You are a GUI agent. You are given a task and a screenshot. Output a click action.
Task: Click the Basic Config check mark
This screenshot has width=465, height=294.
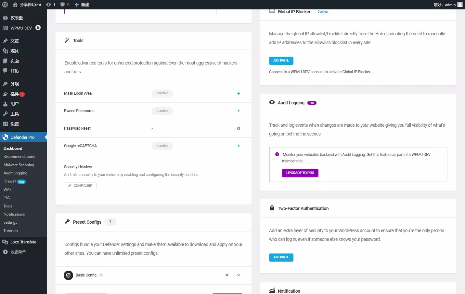coord(101,275)
